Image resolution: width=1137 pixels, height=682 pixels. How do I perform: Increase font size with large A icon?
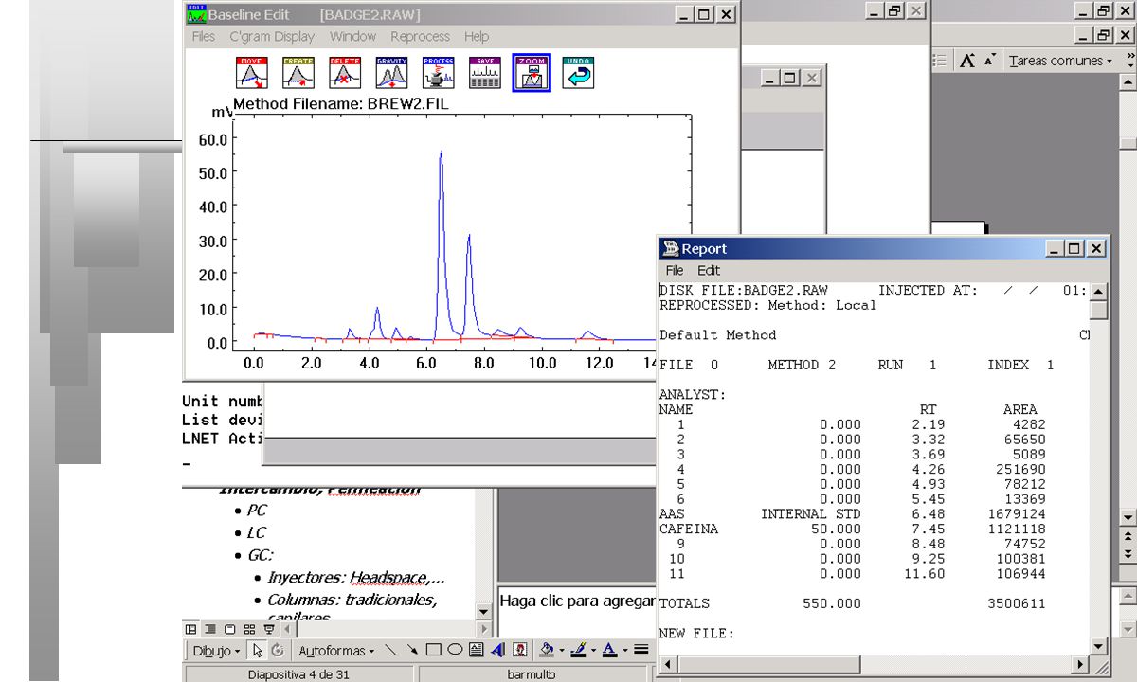coord(966,61)
